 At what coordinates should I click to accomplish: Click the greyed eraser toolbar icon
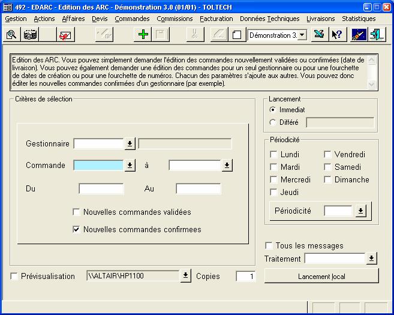(219, 34)
